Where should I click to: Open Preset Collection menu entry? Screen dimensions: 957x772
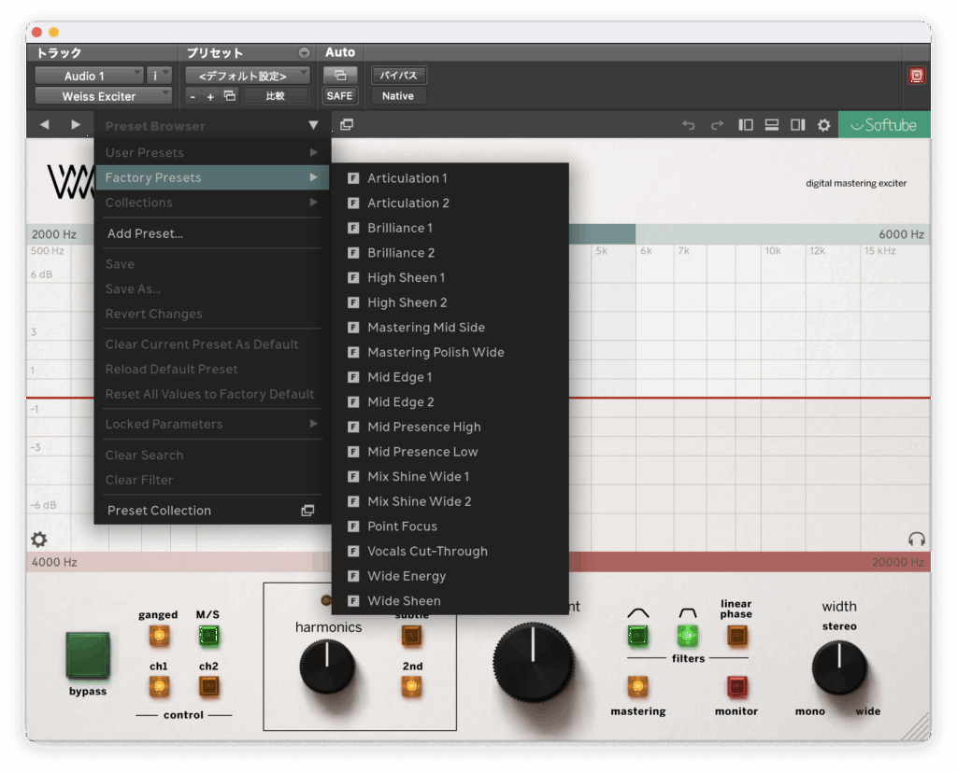coord(212,511)
